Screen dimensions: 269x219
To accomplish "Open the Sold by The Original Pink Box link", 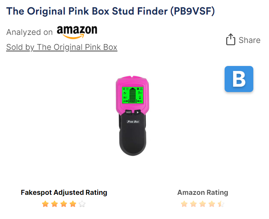I will tap(62, 47).
